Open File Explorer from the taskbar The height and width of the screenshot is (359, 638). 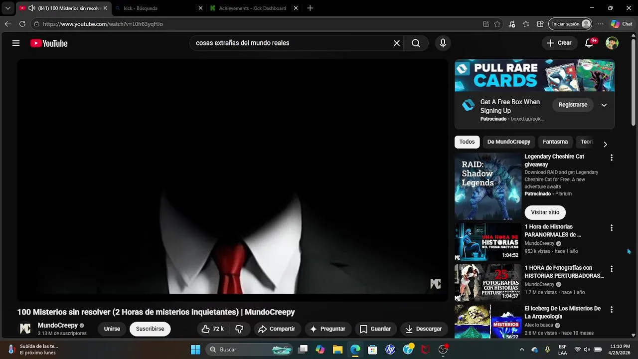[337, 350]
